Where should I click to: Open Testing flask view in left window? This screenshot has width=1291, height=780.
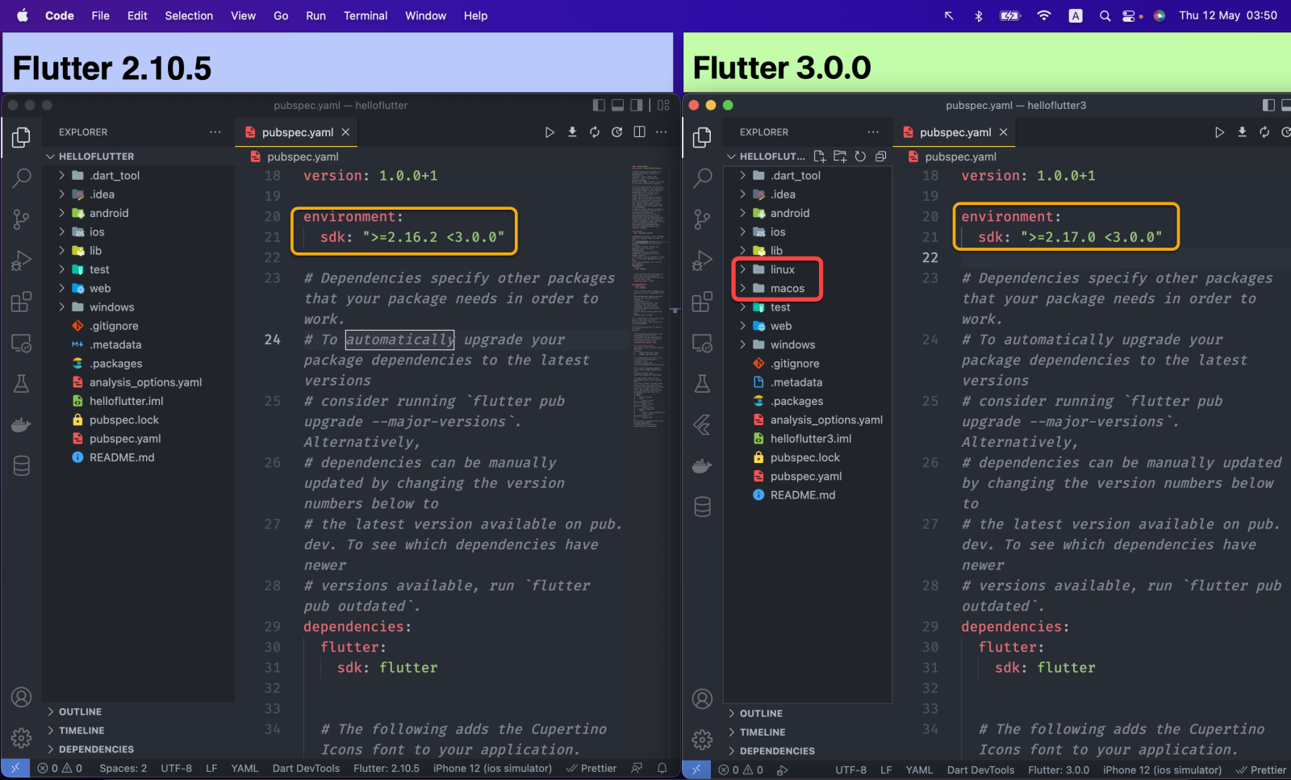coord(22,384)
